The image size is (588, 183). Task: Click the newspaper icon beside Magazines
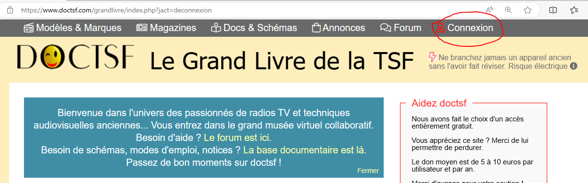tap(142, 28)
